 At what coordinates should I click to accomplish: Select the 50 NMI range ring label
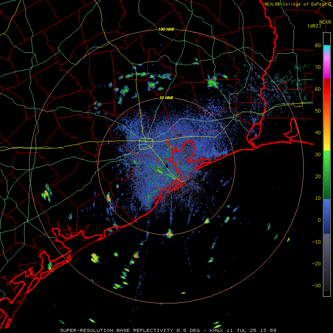click(x=166, y=98)
